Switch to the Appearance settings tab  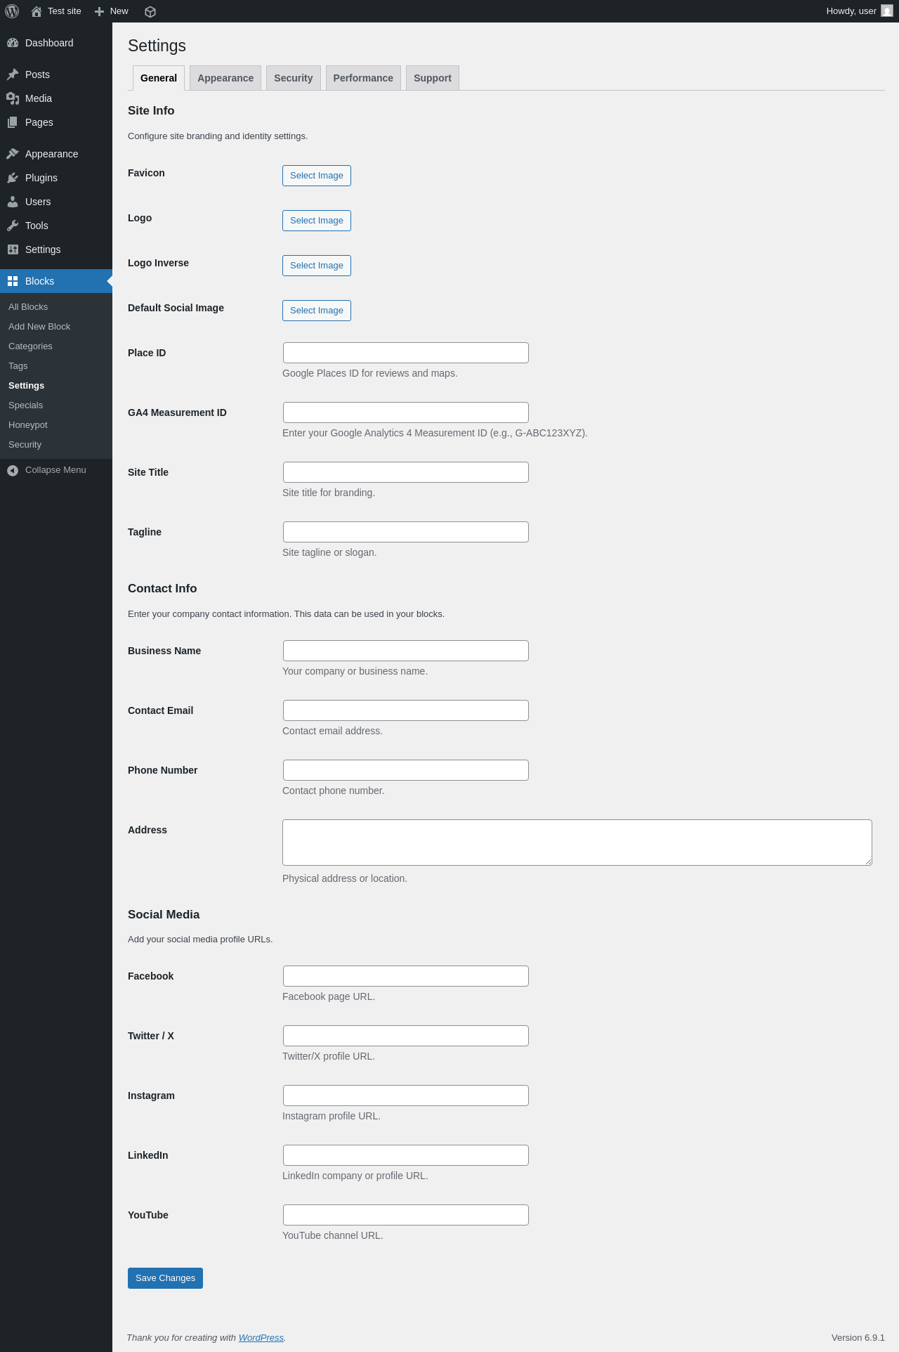[225, 78]
